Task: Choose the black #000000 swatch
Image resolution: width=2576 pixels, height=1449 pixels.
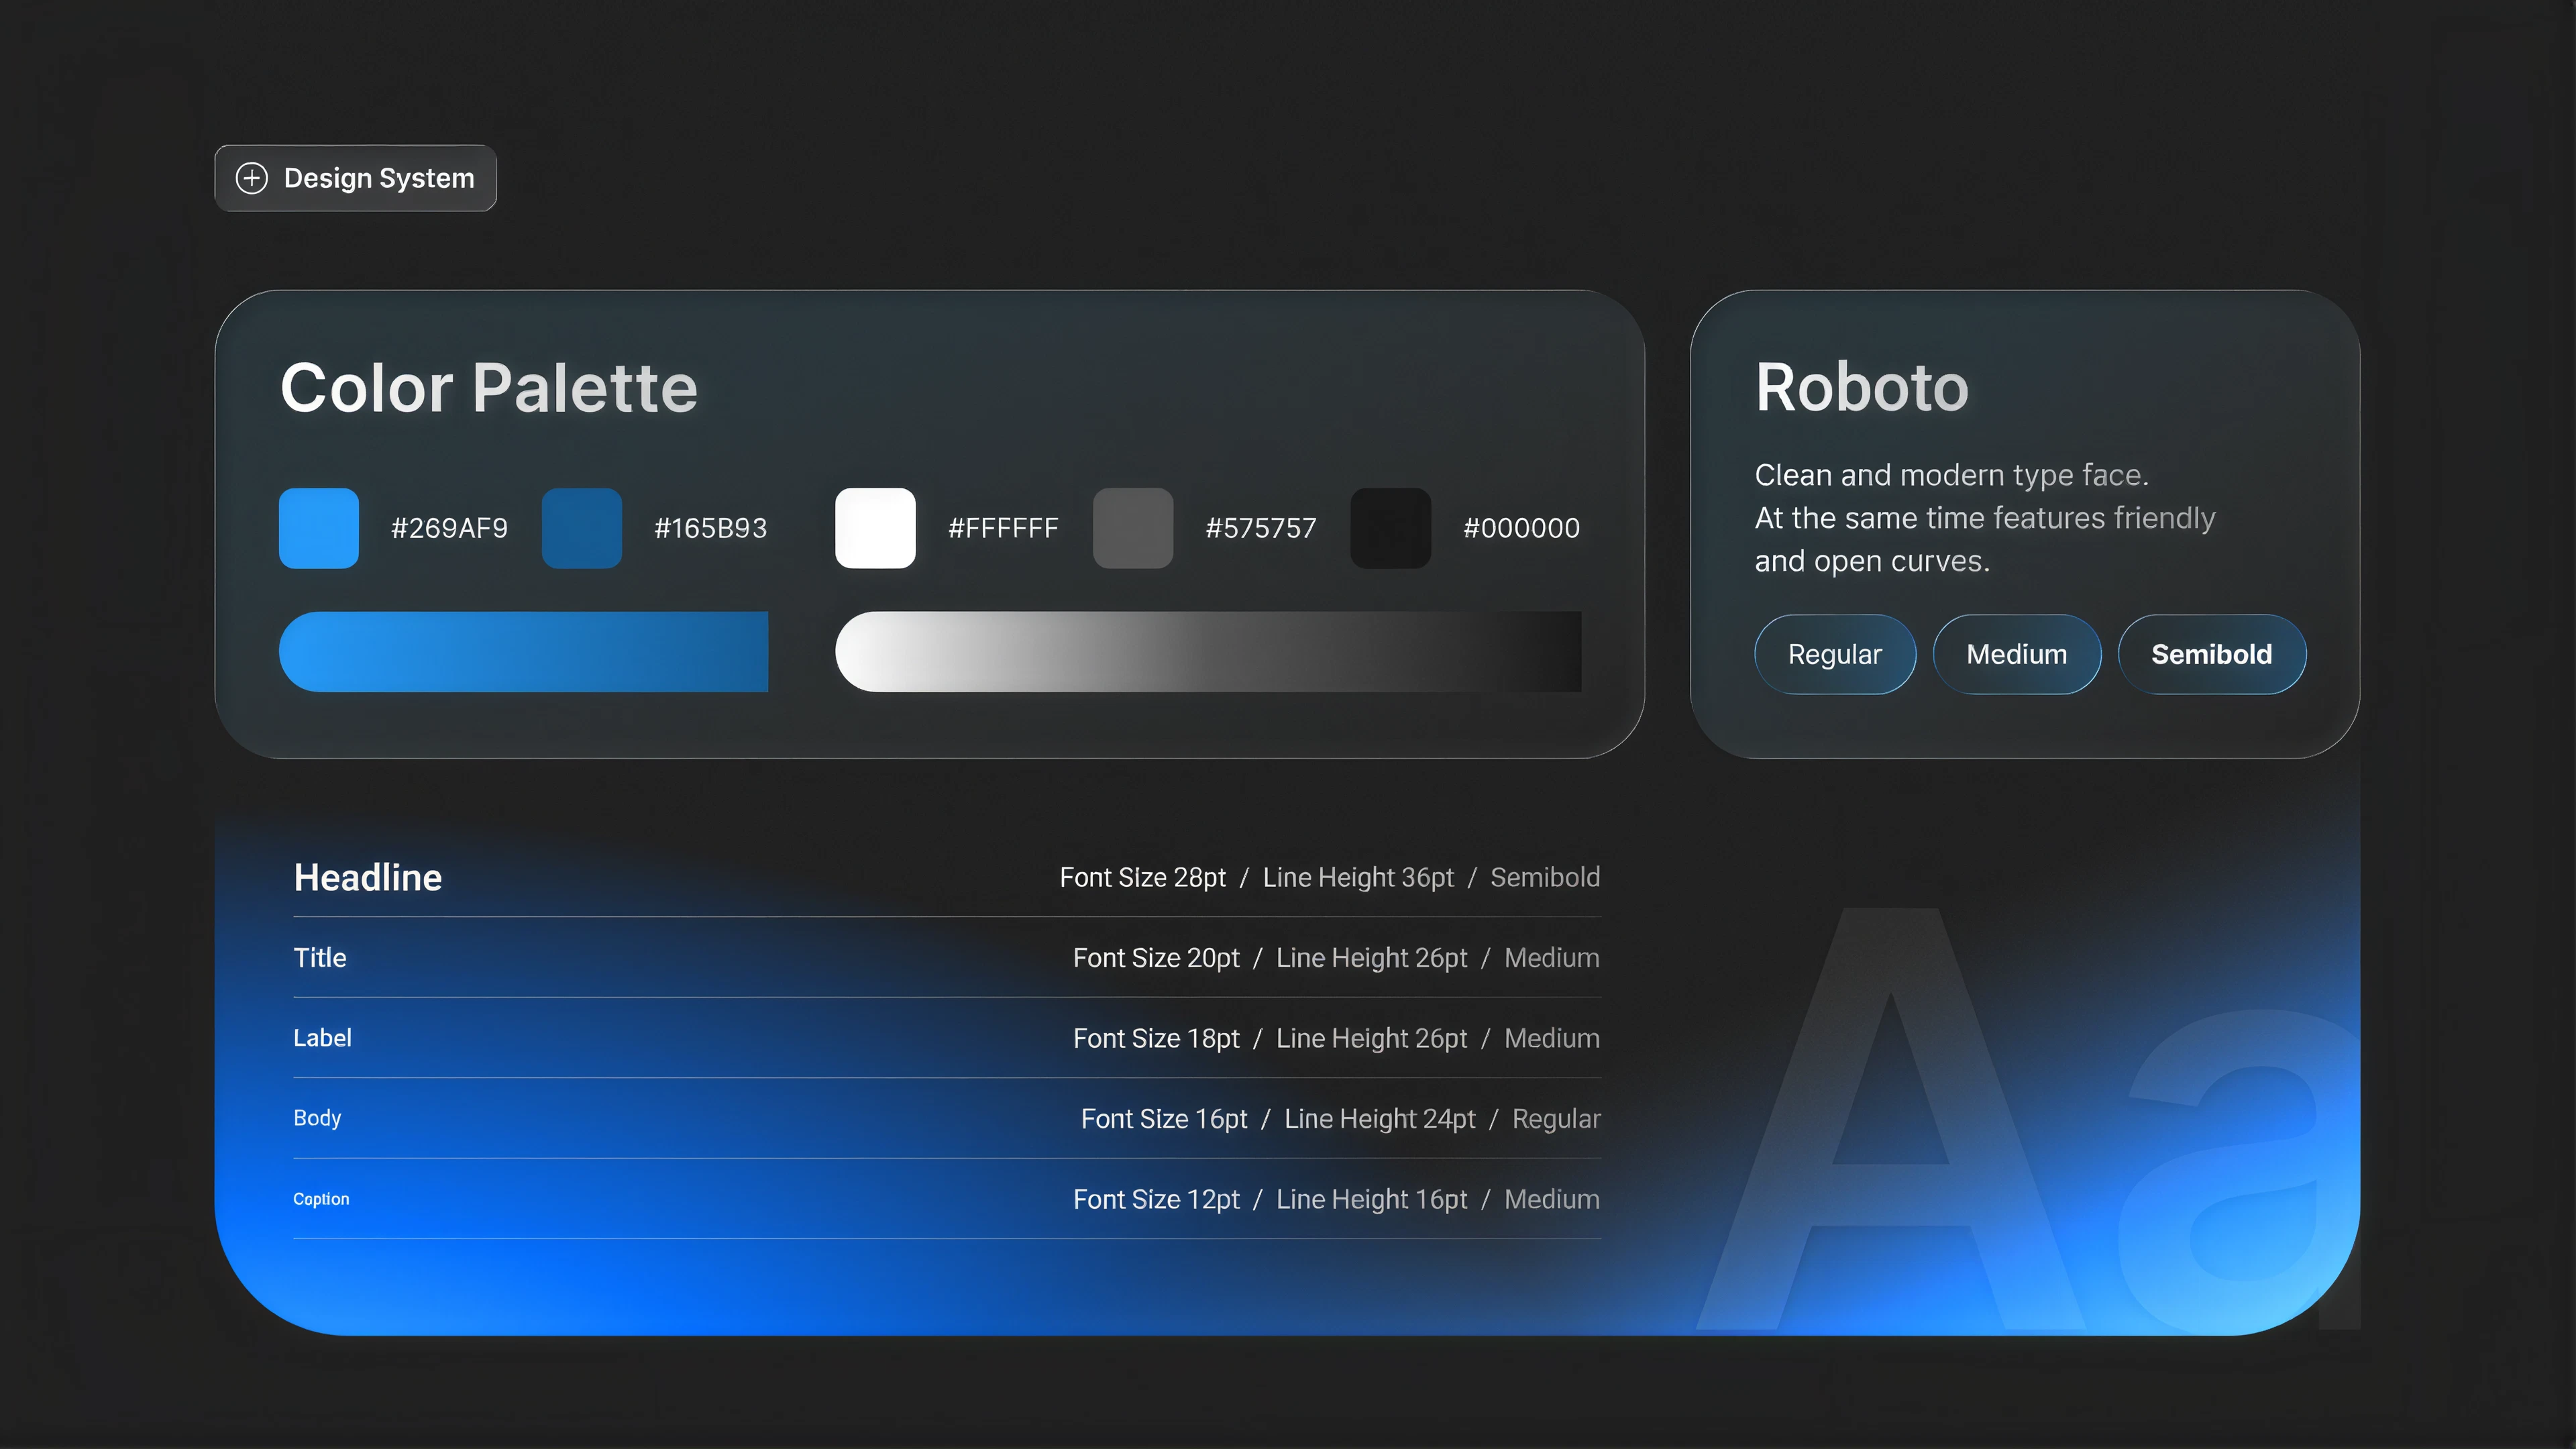Action: [1391, 528]
